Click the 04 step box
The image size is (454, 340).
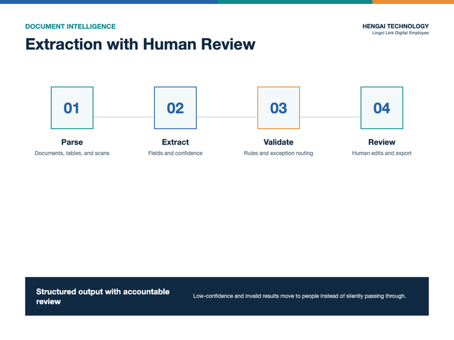(x=381, y=108)
